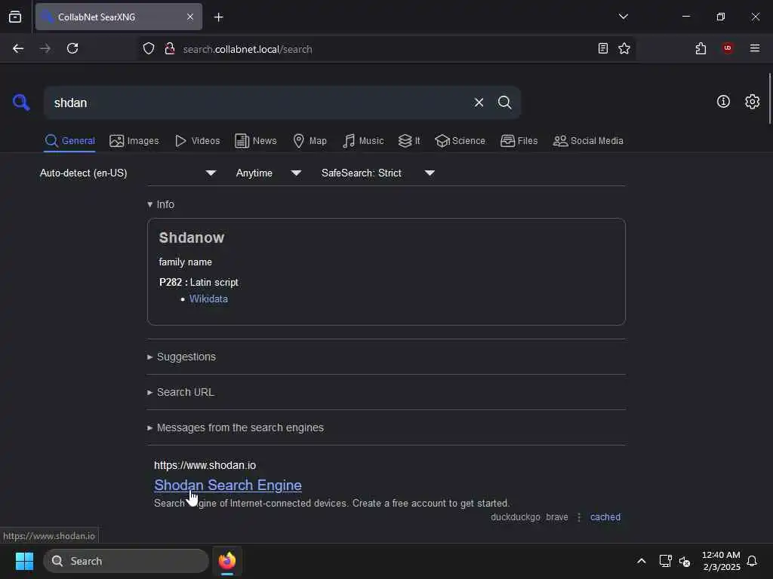Select the General search category
Viewport: 773px width, 579px height.
pos(70,141)
